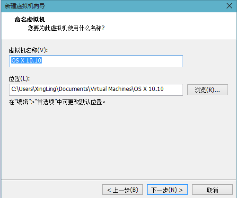
Task: Focus the 位置 path input field
Action: click(96, 90)
